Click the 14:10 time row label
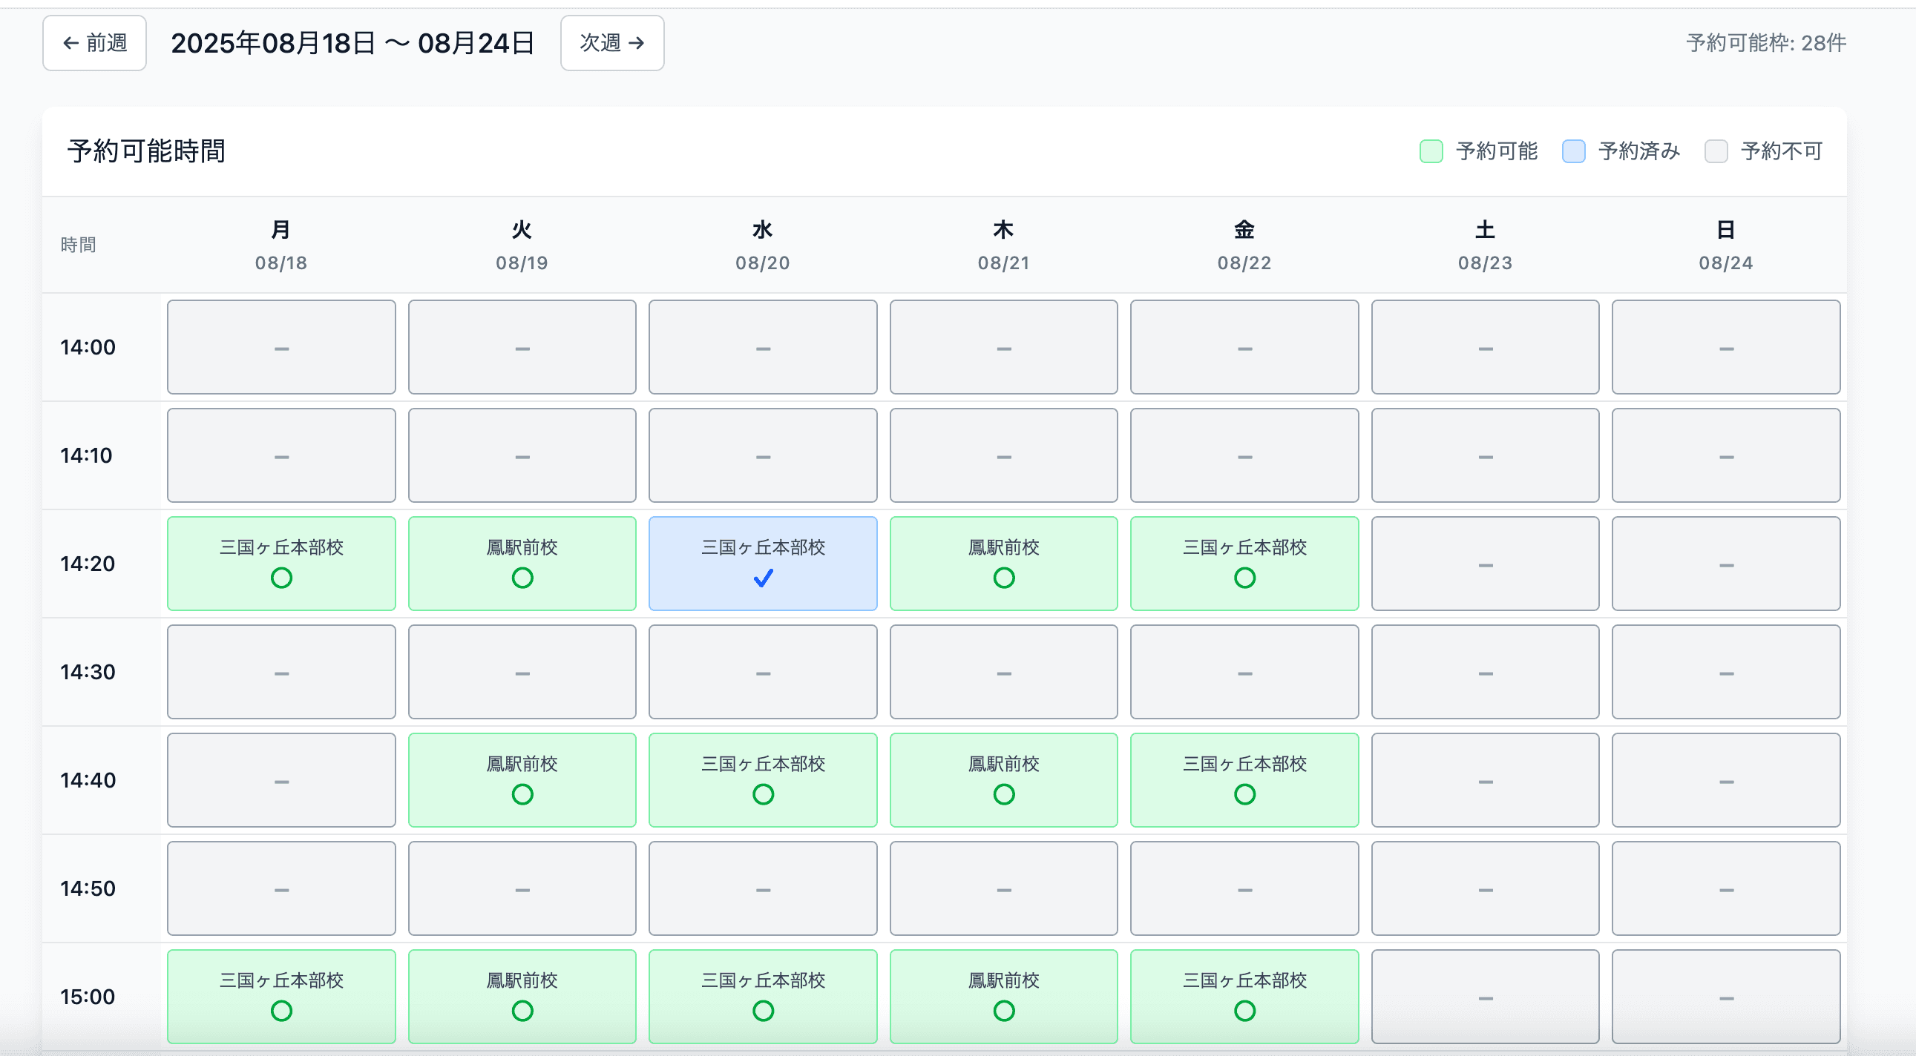 click(x=86, y=455)
